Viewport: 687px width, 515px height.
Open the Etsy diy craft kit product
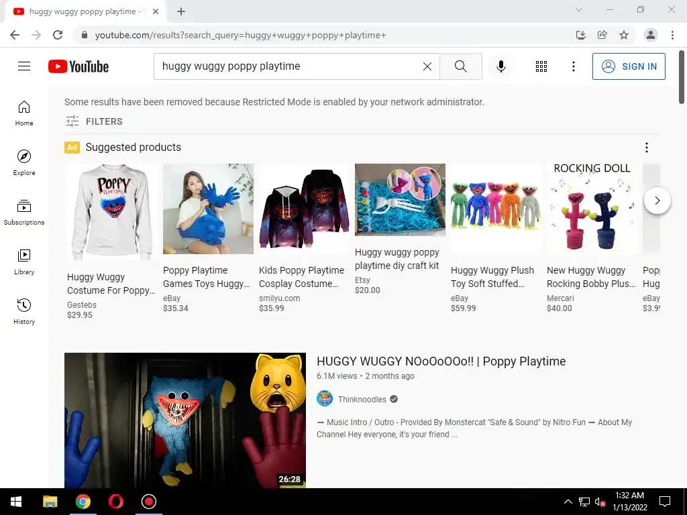tap(397, 259)
